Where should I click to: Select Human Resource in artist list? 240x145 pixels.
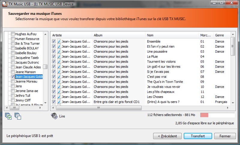27,39
